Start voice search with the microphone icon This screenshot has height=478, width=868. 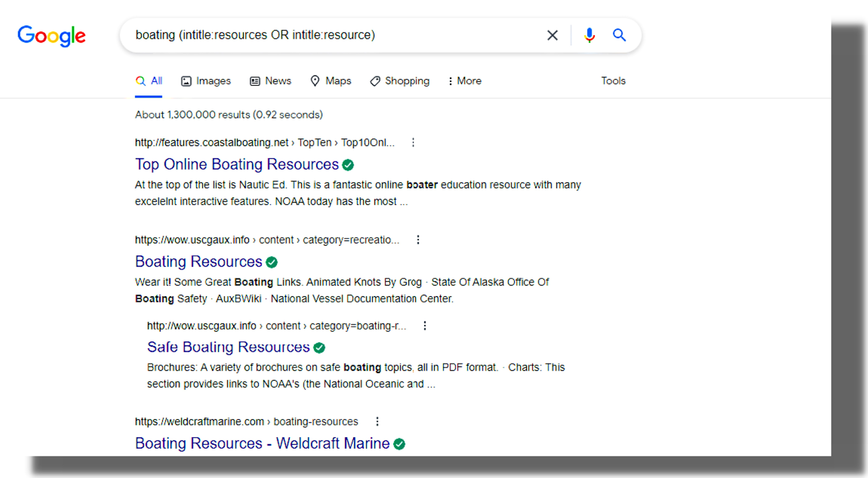pos(589,35)
